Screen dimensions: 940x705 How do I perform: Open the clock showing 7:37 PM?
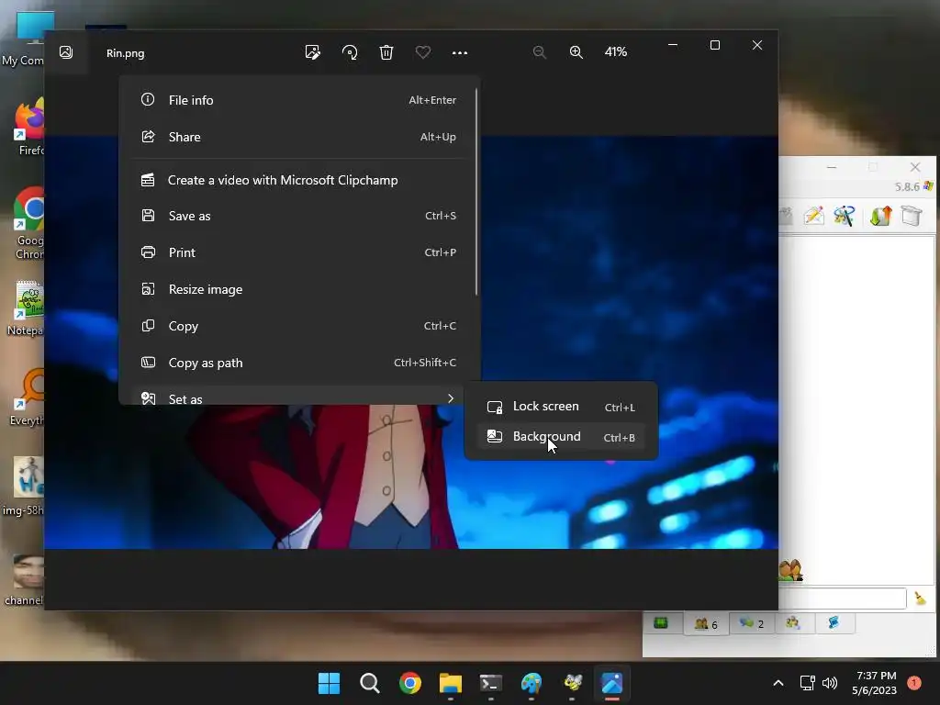875,683
